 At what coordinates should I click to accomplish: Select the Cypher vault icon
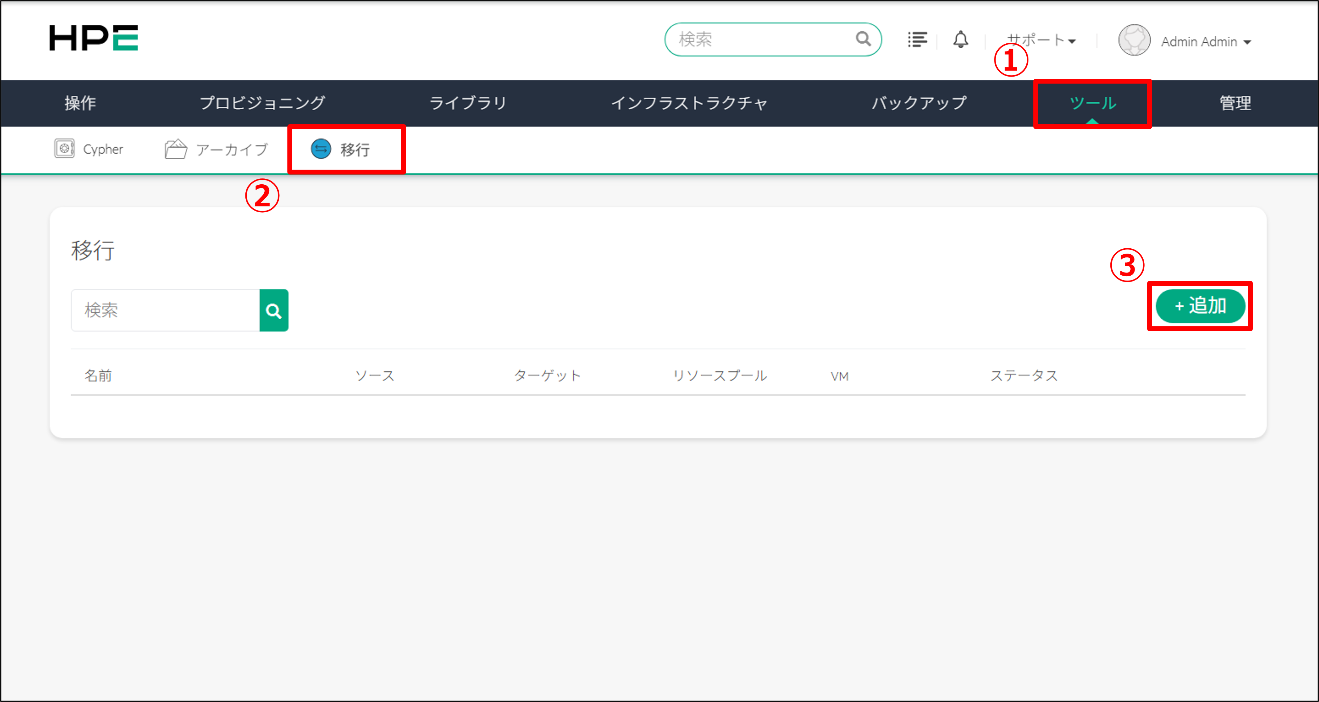coord(64,149)
